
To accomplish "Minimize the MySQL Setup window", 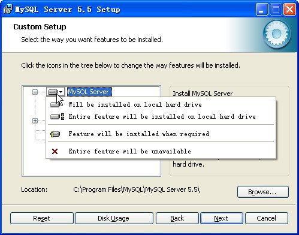I will (262, 10).
